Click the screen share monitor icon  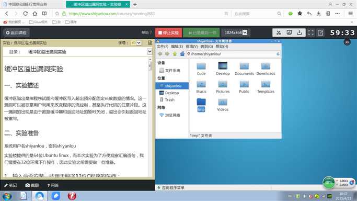point(289,32)
